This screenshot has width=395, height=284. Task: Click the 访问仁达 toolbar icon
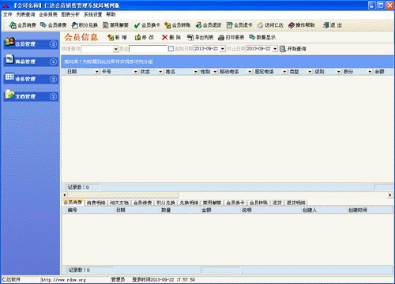click(x=260, y=25)
